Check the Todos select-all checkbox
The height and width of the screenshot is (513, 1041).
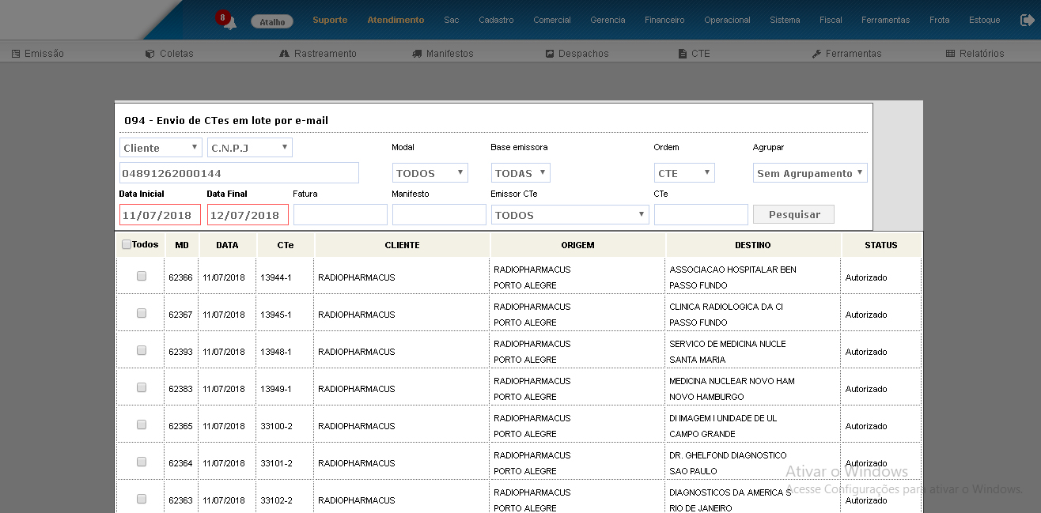(127, 245)
